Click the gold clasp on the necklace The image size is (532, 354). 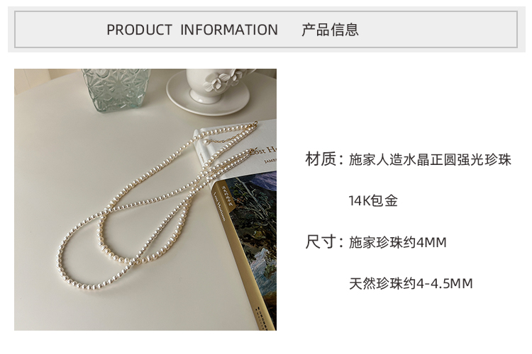click(x=254, y=125)
